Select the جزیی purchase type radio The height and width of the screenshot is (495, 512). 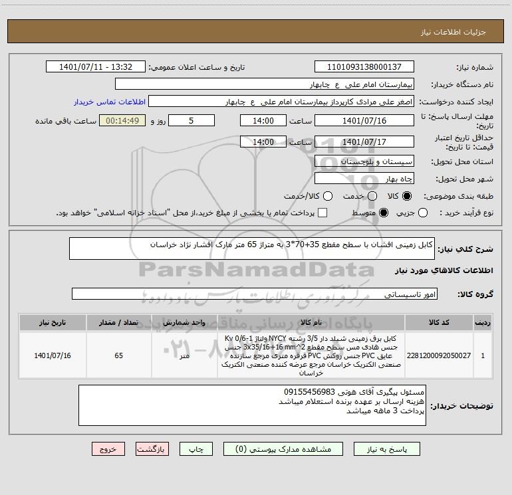422,213
